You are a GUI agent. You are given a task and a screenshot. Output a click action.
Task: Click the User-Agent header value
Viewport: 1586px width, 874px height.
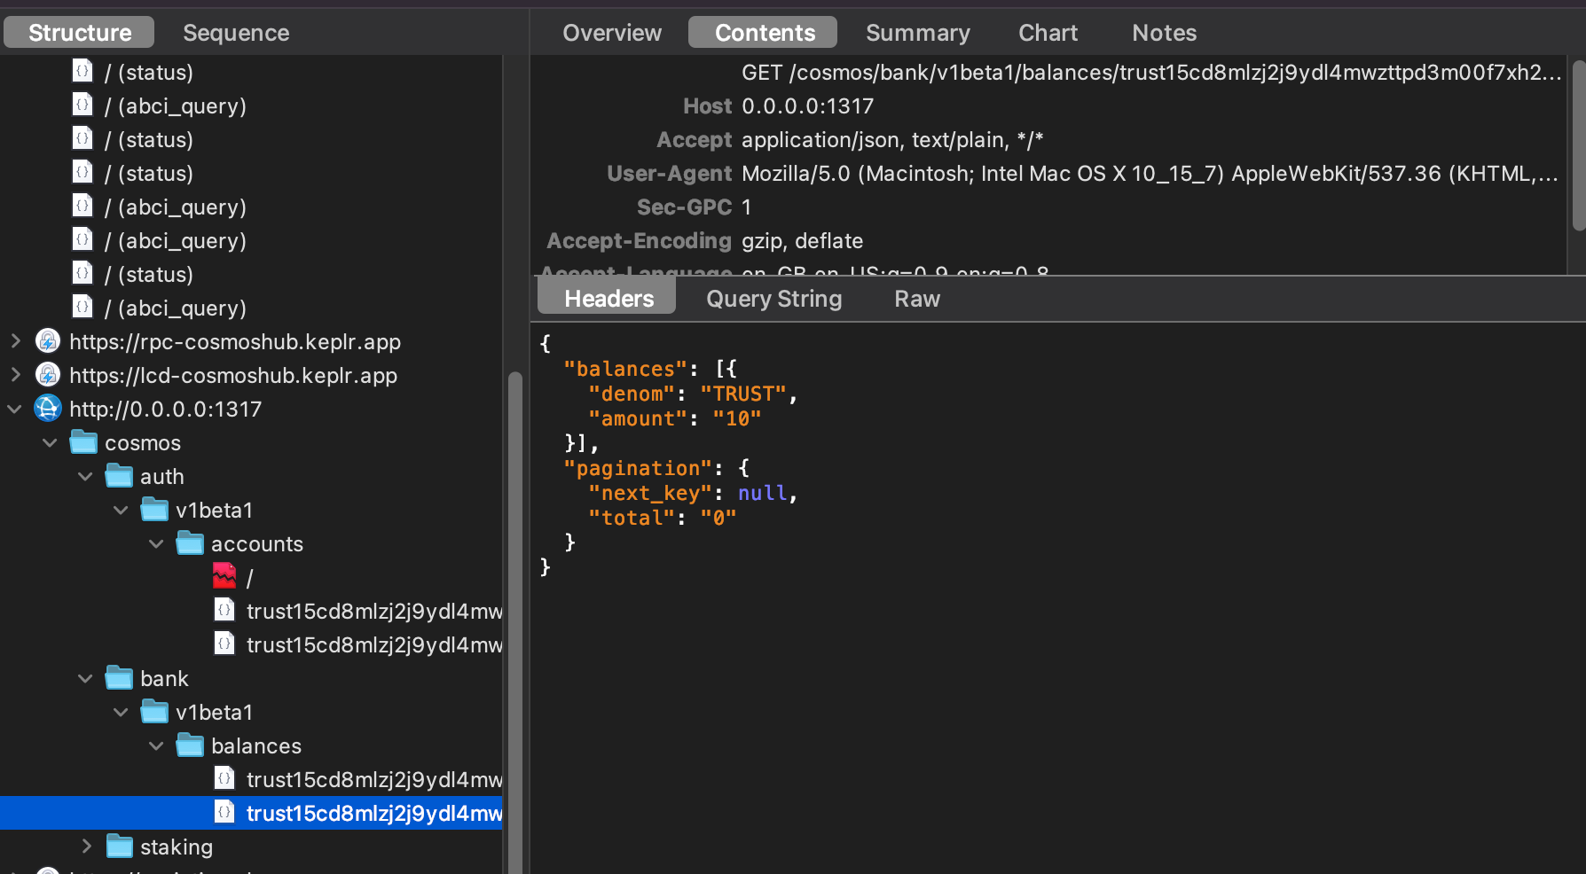pos(1150,173)
